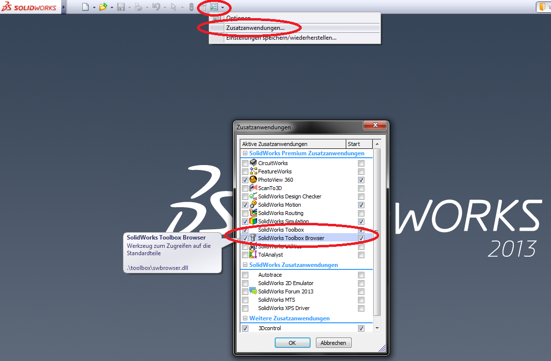Enable ScanTo3D in the Start column
The height and width of the screenshot is (361, 551).
361,189
